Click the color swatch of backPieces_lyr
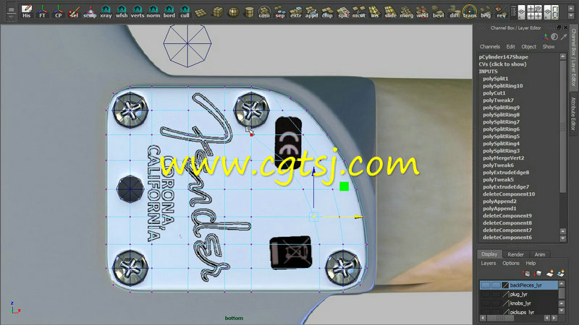Viewport: 579px width, 325px height. pyautogui.click(x=505, y=285)
